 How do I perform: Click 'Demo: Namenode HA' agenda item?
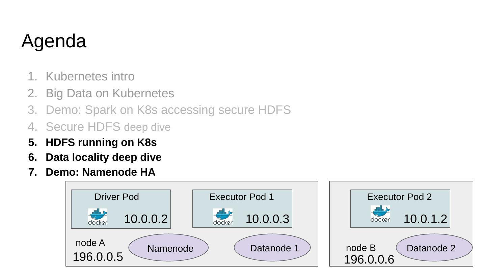coord(100,172)
